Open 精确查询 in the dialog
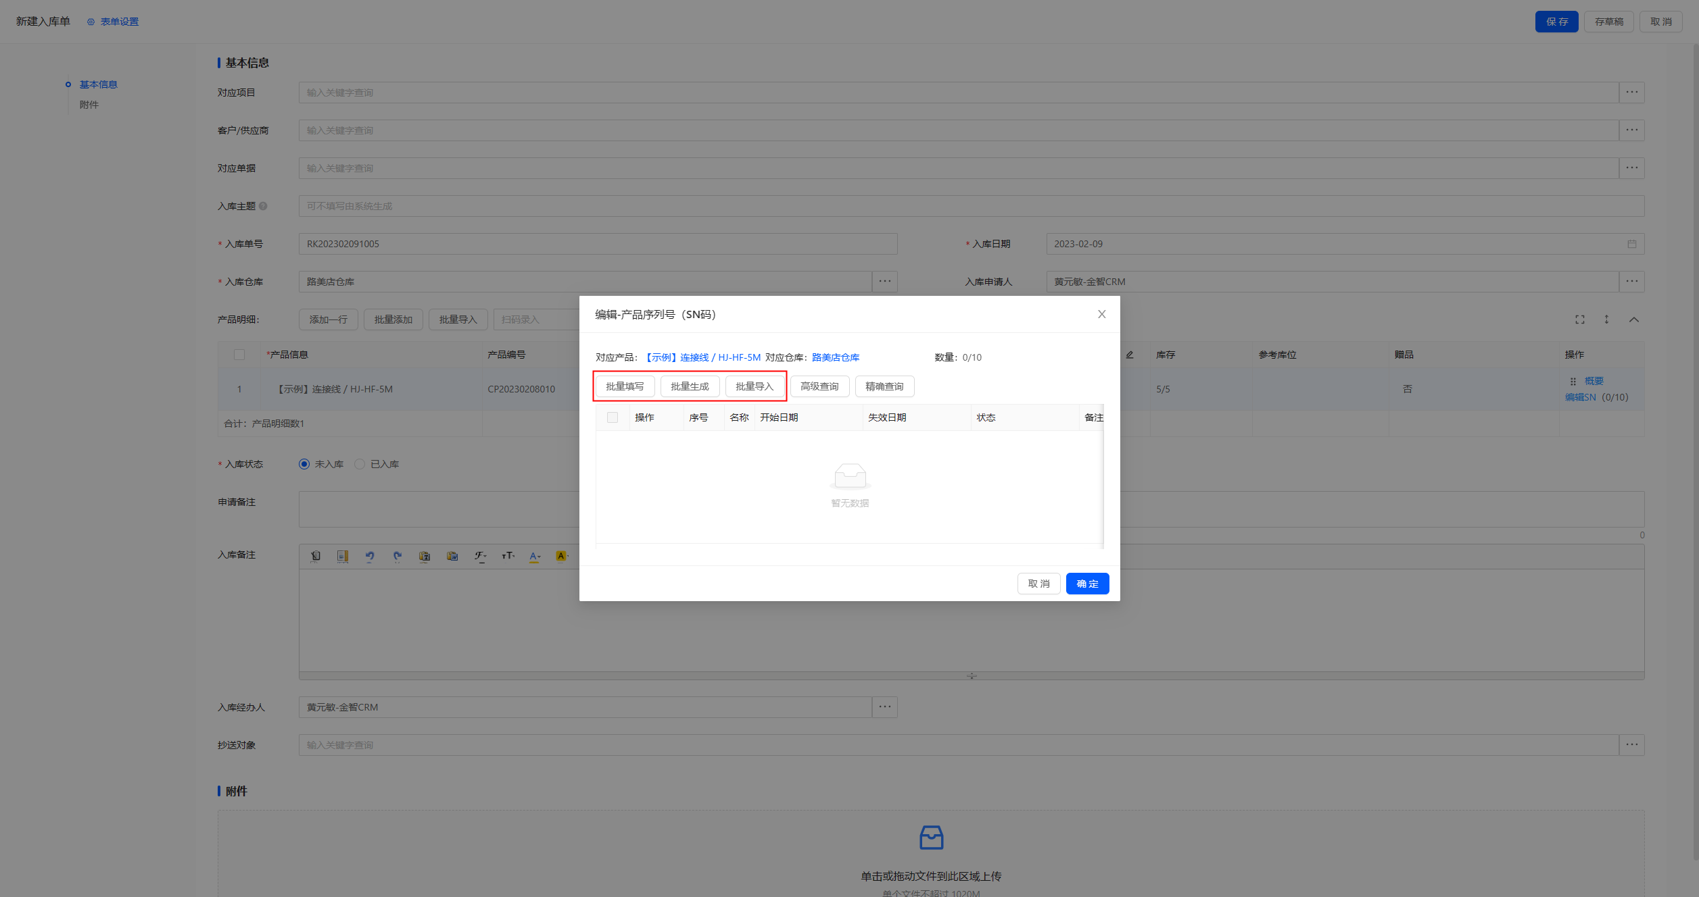 [884, 386]
